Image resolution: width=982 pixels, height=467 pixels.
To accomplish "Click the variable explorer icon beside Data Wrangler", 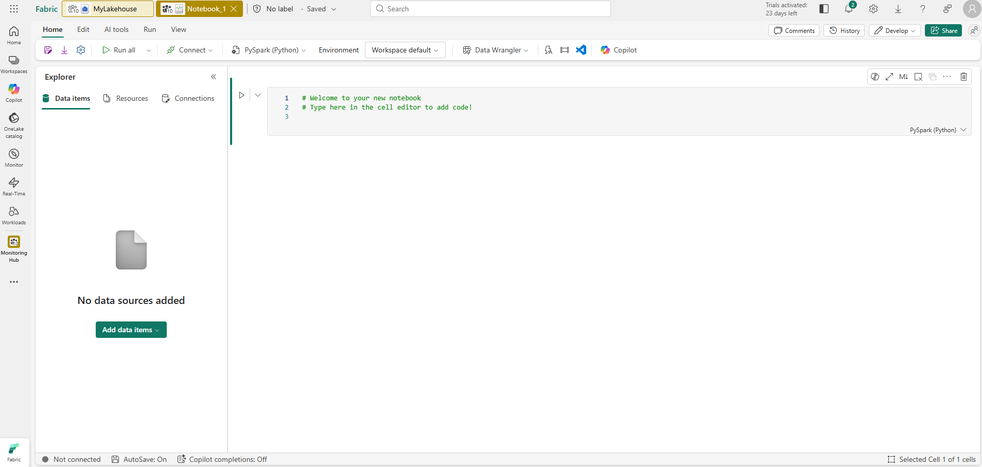I will (549, 50).
